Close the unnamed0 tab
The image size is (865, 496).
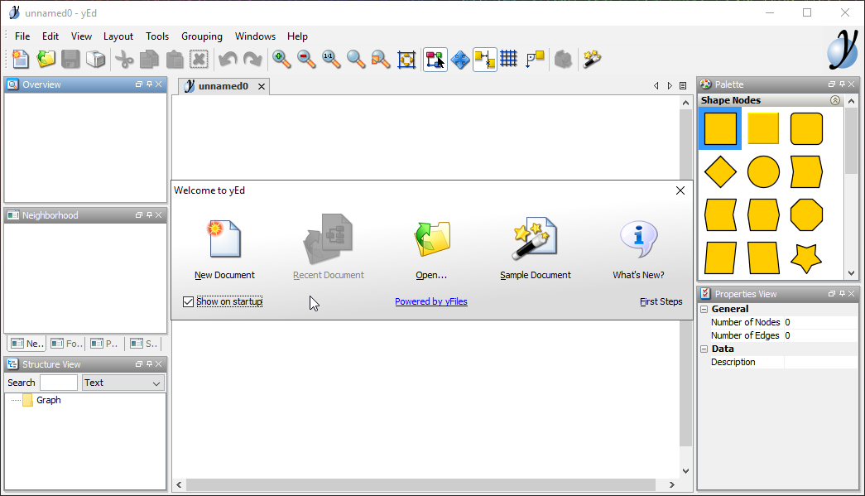(x=262, y=87)
